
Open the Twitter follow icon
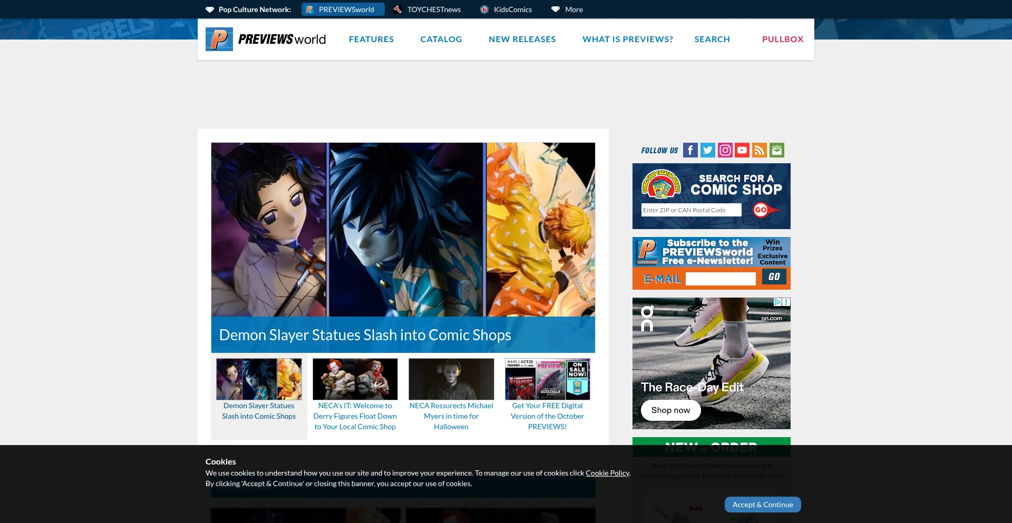(x=707, y=150)
